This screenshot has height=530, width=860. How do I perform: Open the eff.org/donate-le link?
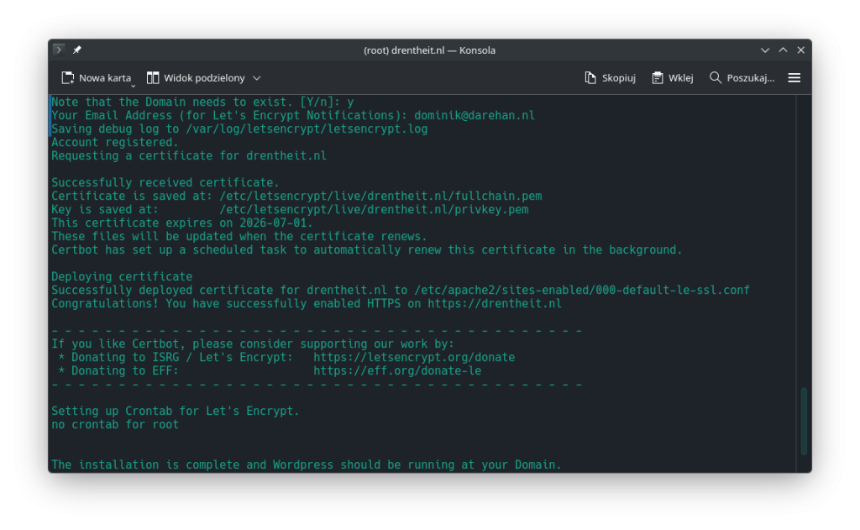[396, 371]
